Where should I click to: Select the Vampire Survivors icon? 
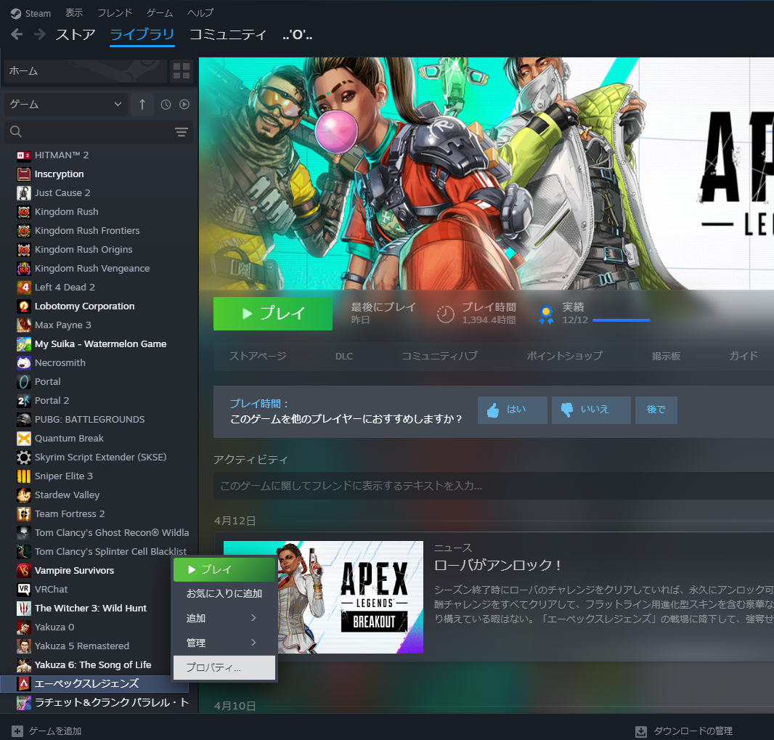pos(24,571)
